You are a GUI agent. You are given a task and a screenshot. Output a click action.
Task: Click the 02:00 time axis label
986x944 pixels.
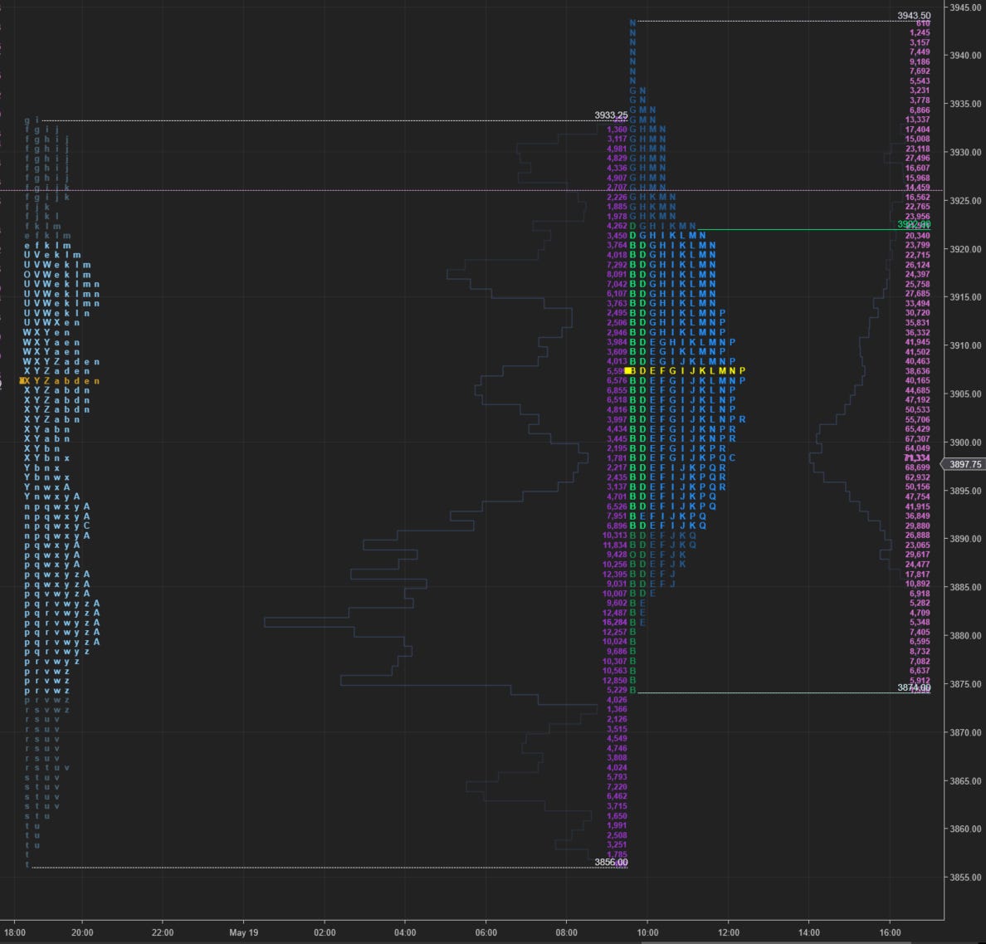325,932
